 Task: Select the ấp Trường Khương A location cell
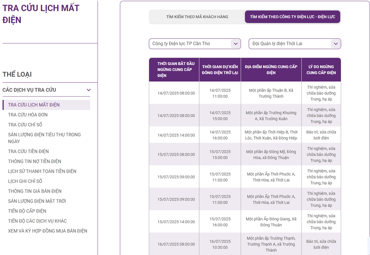coord(271,116)
